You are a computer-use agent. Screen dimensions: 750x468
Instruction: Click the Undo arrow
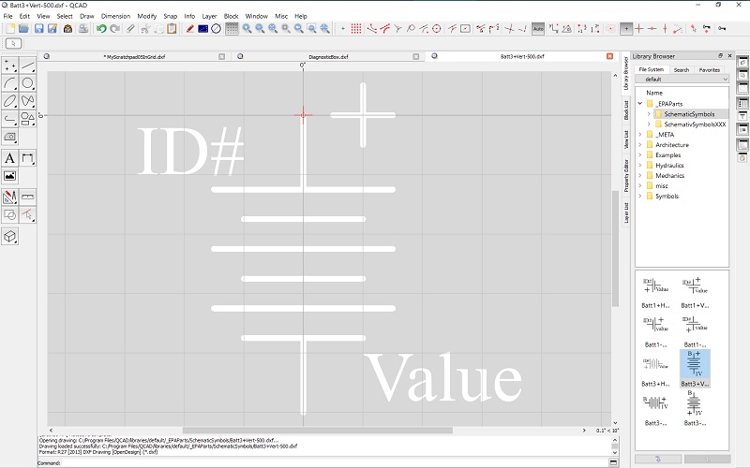coord(101,29)
